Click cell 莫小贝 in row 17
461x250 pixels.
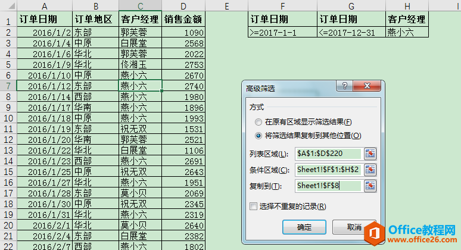click(x=140, y=193)
